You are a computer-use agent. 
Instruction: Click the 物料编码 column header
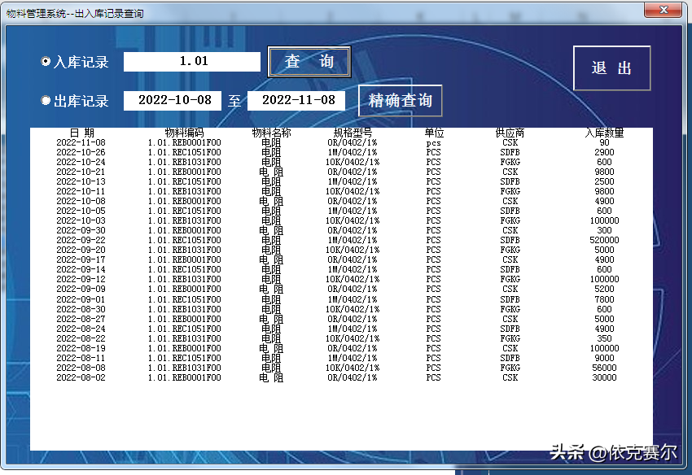[x=185, y=133]
